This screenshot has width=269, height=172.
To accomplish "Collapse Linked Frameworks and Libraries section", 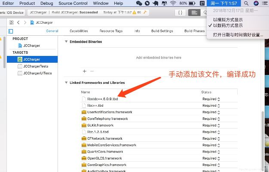I will tap(66, 83).
